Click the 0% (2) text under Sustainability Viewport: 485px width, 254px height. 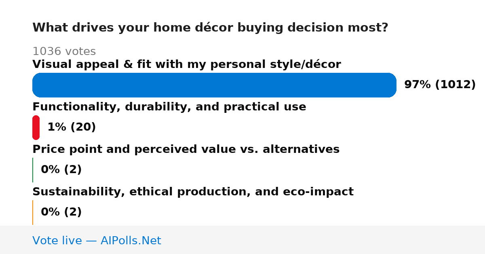click(61, 212)
